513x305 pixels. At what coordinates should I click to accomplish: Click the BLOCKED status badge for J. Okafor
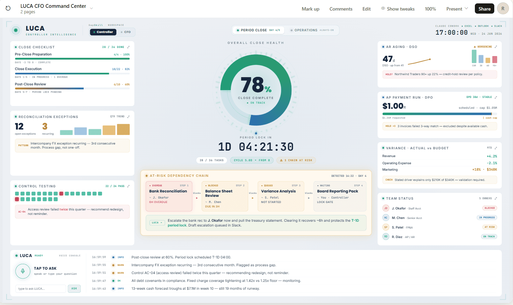click(x=490, y=208)
